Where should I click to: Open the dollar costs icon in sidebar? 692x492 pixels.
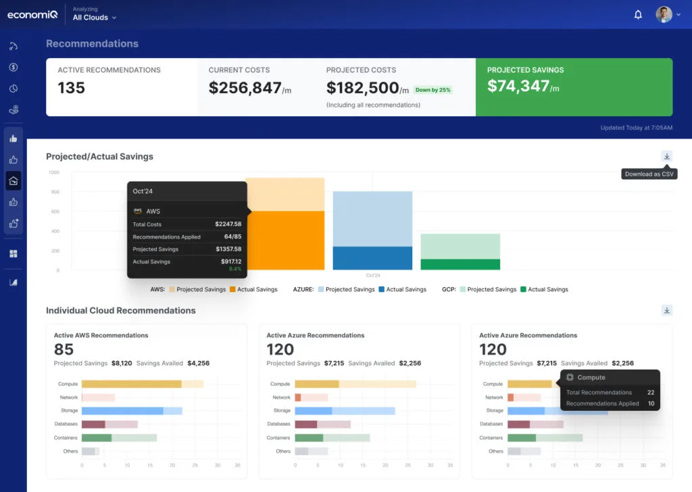click(14, 67)
